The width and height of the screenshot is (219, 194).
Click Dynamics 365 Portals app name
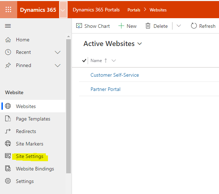(x=96, y=10)
